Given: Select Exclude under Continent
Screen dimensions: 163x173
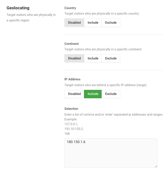Looking at the screenshot, I should (111, 58).
